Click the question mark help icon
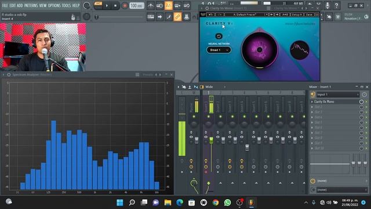Viewport: 371px width, 209px height. [336, 5]
